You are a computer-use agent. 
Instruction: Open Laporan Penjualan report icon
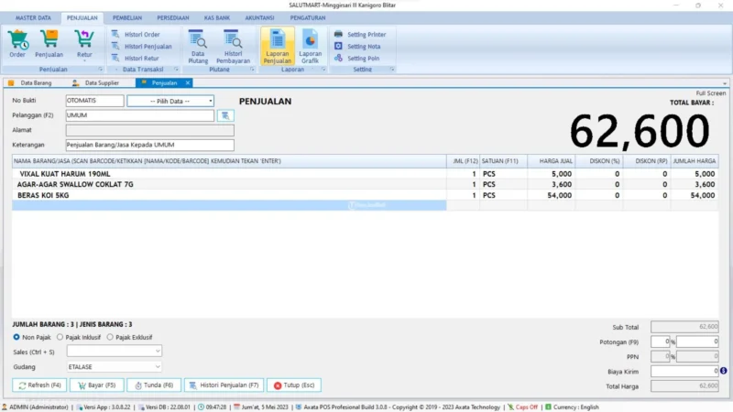tap(277, 40)
